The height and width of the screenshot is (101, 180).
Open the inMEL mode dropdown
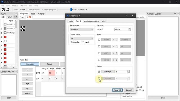click(125, 53)
